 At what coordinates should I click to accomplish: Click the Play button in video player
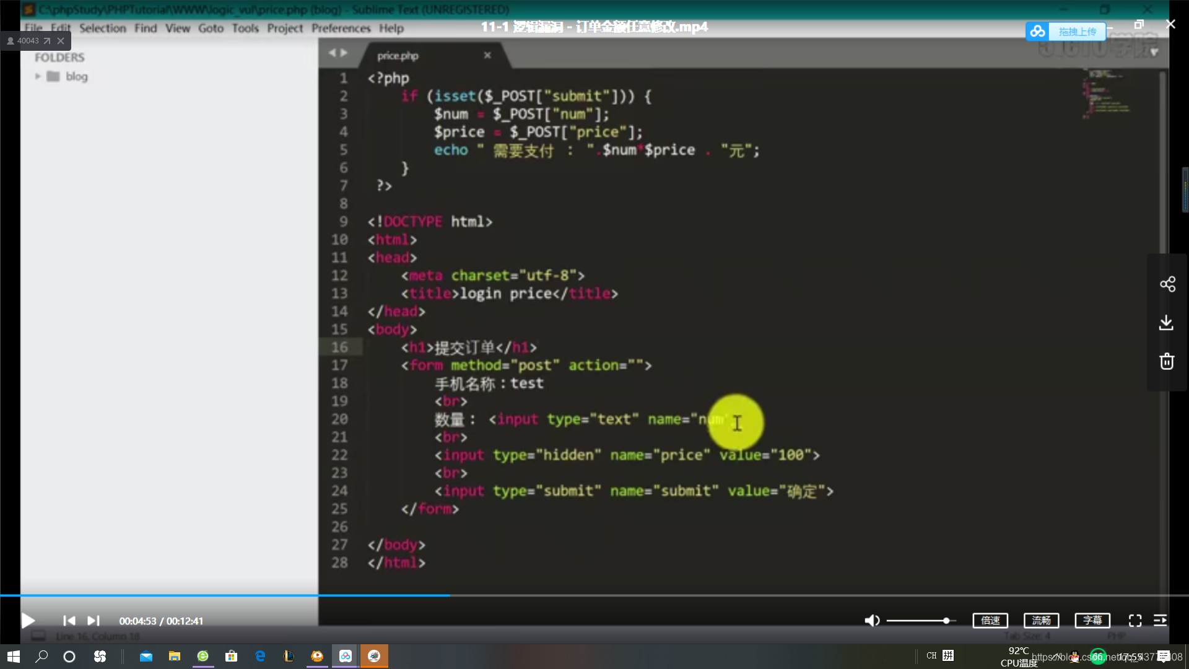(28, 620)
